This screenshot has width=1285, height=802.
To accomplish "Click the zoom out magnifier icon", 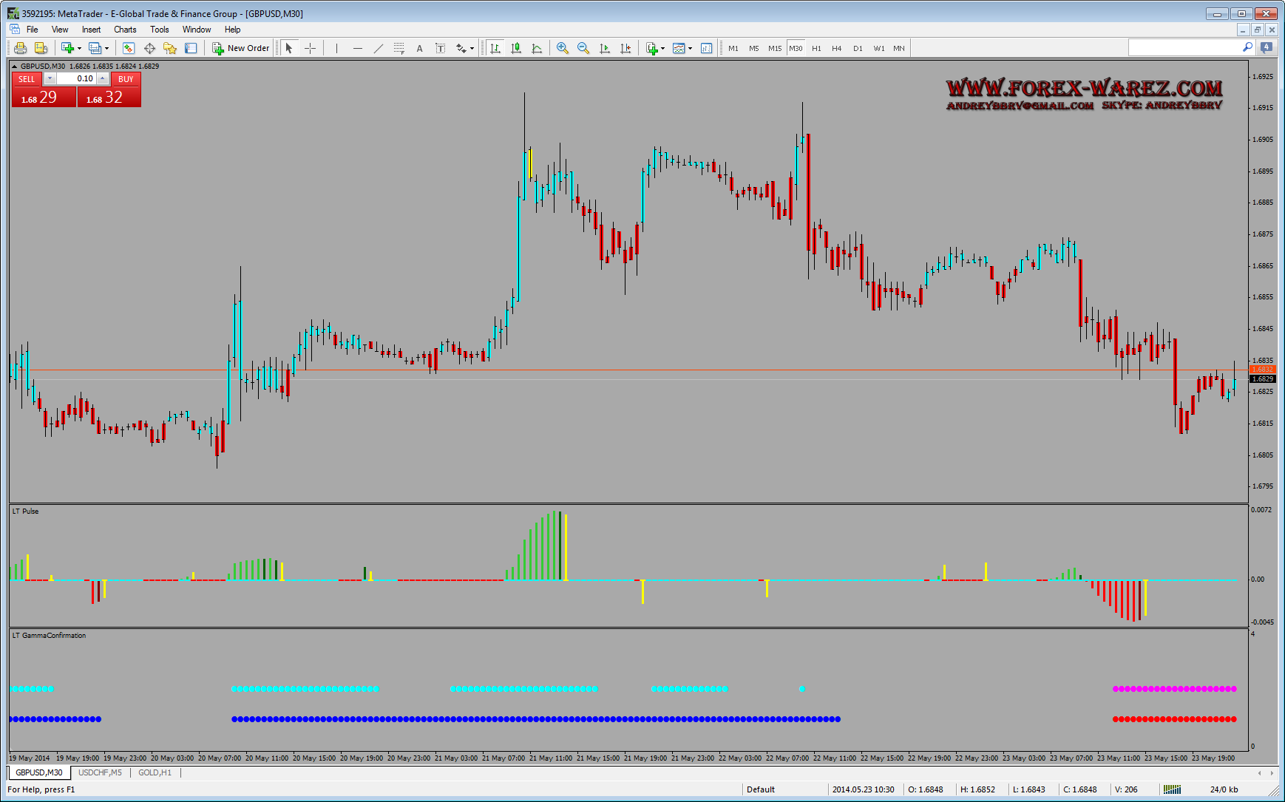I will (583, 49).
